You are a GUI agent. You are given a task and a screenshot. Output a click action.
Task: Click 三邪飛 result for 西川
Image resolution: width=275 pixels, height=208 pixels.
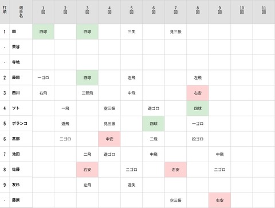tap(87, 93)
